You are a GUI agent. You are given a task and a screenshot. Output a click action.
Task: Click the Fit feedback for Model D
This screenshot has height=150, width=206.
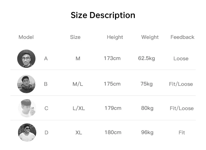coord(182,133)
